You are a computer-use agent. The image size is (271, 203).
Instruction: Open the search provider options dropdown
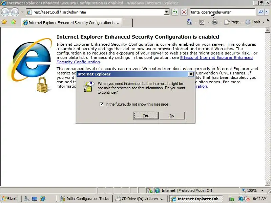click(x=266, y=12)
